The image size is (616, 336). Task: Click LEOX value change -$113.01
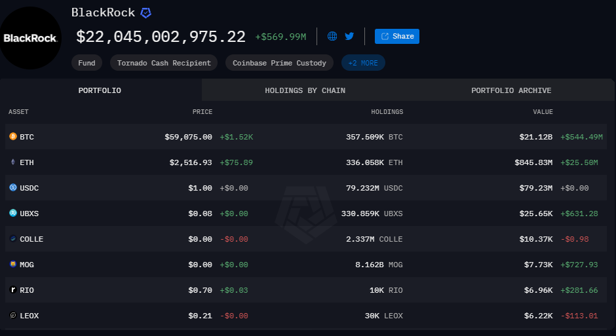coord(579,316)
